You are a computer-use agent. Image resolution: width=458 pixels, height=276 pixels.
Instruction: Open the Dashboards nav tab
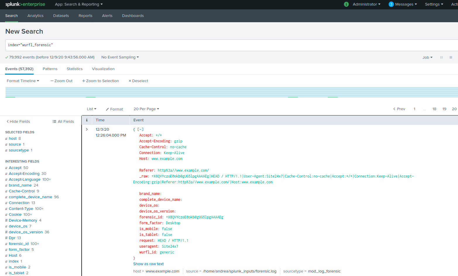click(133, 16)
